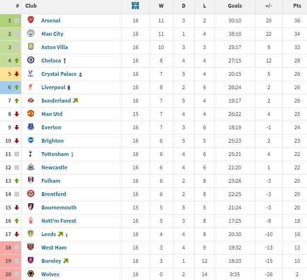Screen dimensions: 307x280
Task: Click the Chelsea club crest
Action: (31, 61)
